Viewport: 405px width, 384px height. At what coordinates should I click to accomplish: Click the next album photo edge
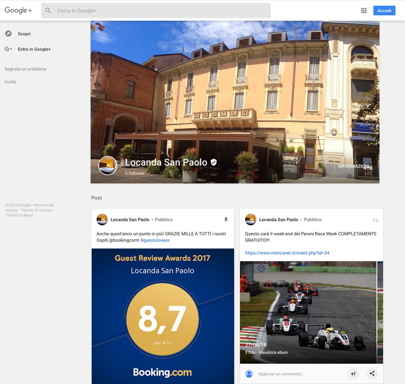(x=380, y=312)
